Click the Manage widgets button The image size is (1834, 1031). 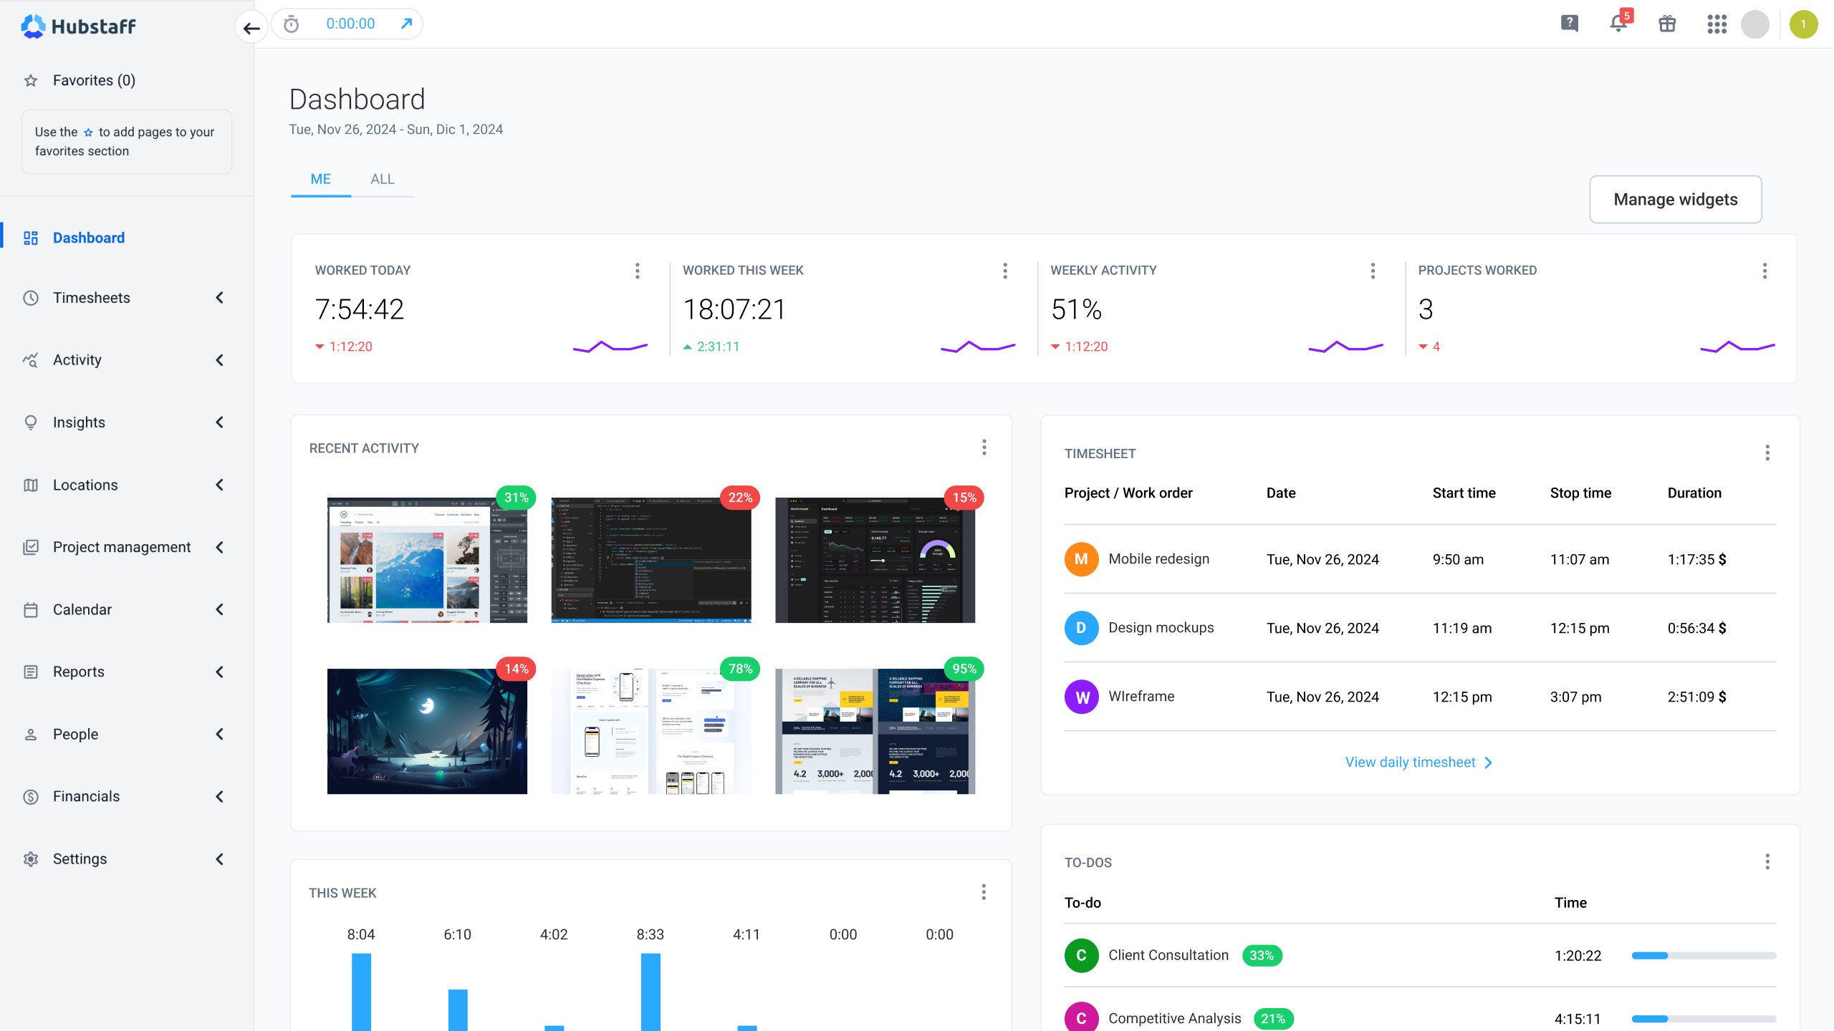coord(1675,199)
